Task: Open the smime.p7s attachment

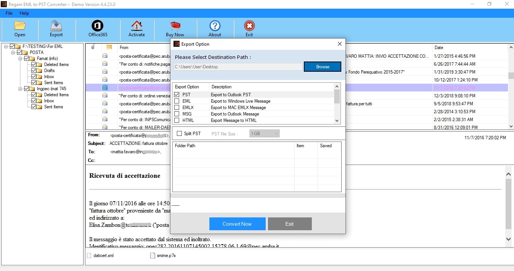Action: [163, 256]
